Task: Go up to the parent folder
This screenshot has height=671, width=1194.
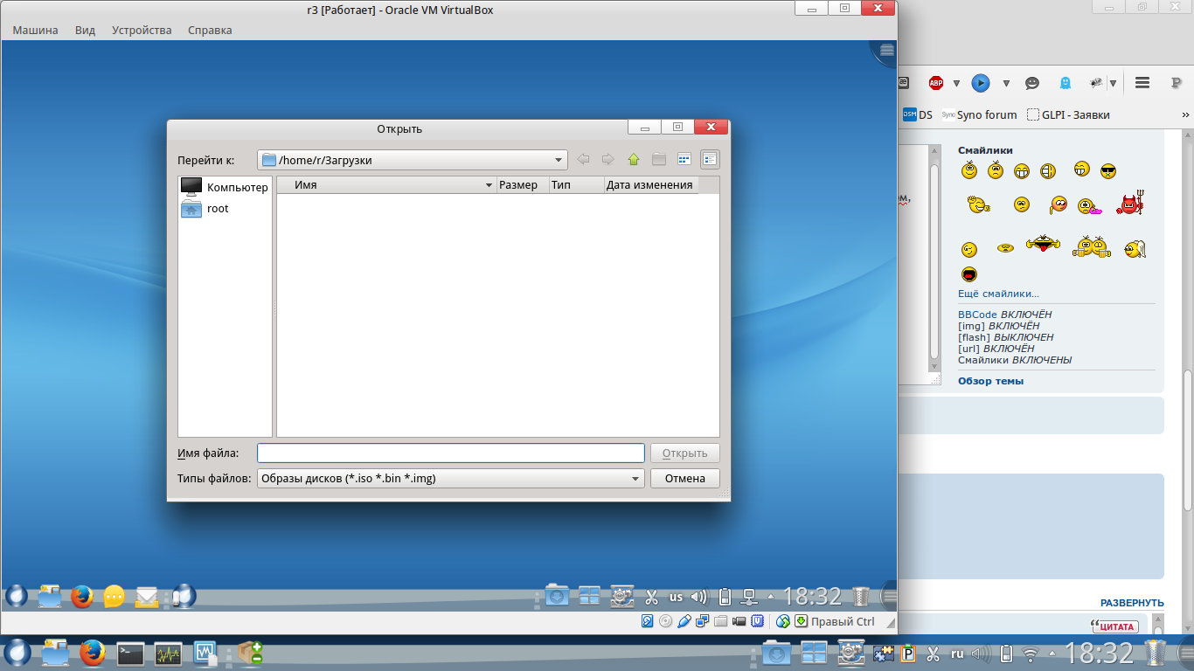Action: 634,159
